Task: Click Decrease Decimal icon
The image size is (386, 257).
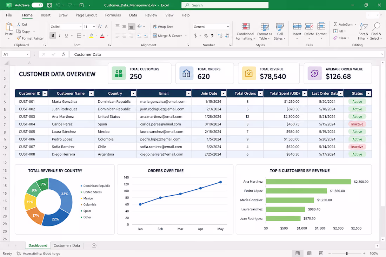Action: (227, 36)
